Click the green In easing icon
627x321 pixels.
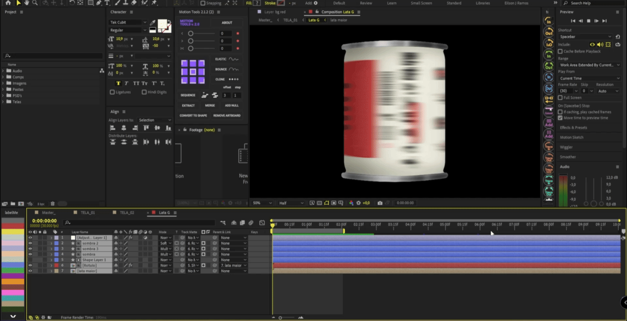pos(549,55)
